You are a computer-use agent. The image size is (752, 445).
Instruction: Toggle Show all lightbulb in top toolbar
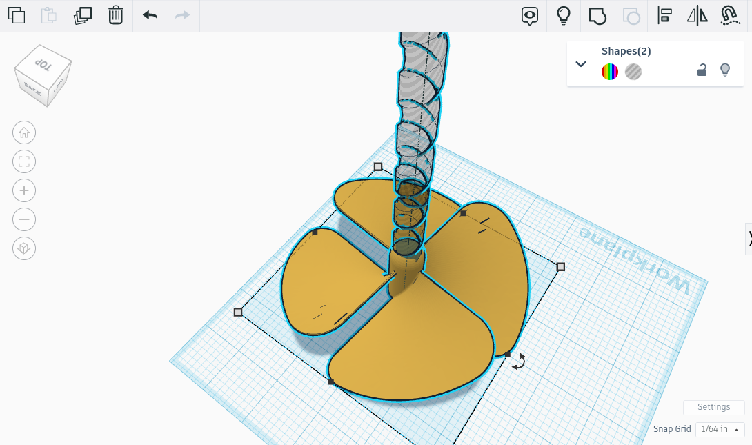[x=564, y=15]
